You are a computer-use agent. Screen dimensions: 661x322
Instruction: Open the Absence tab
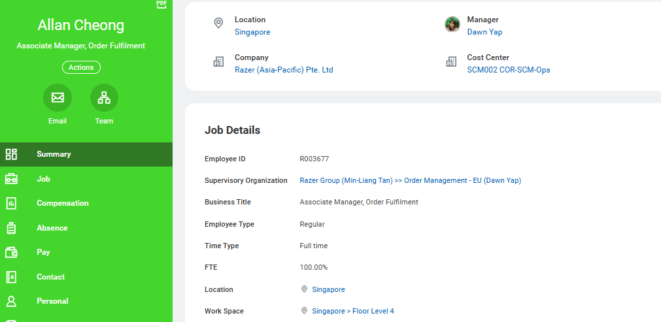click(x=86, y=228)
